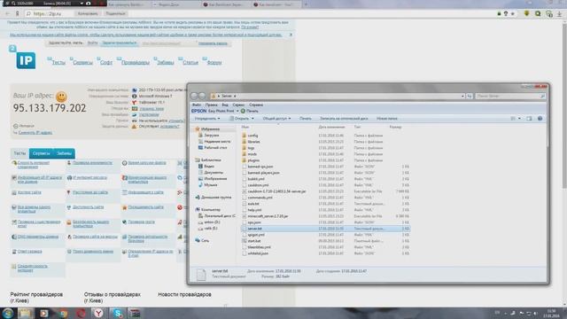
Task: Close the cookie notice banner
Action: tap(291, 35)
